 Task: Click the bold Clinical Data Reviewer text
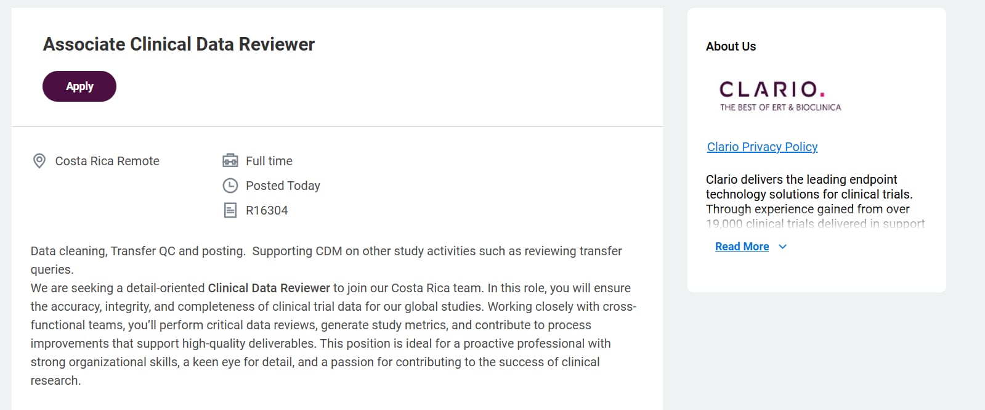269,288
